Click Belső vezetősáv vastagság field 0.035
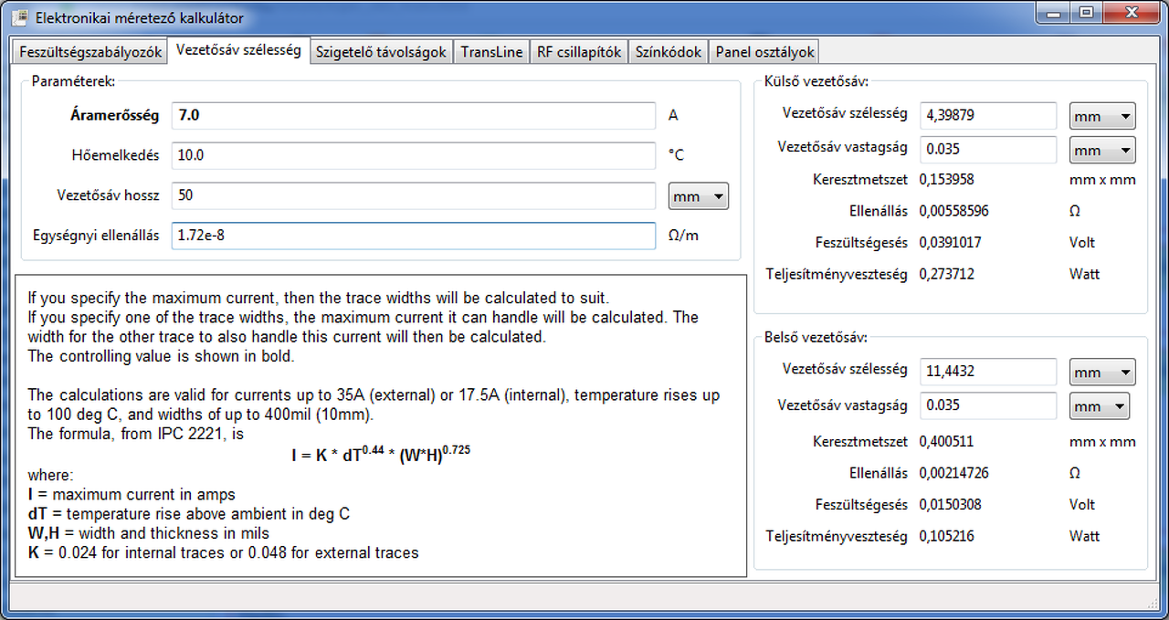 pyautogui.click(x=988, y=405)
